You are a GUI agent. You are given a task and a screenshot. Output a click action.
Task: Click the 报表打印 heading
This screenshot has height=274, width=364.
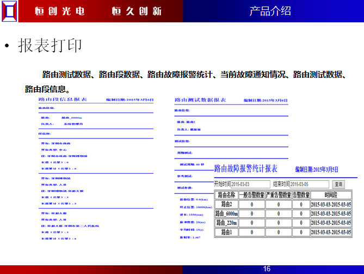50,45
